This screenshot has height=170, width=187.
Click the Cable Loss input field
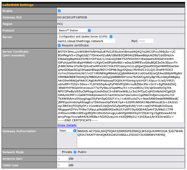pyautogui.click(x=63, y=165)
